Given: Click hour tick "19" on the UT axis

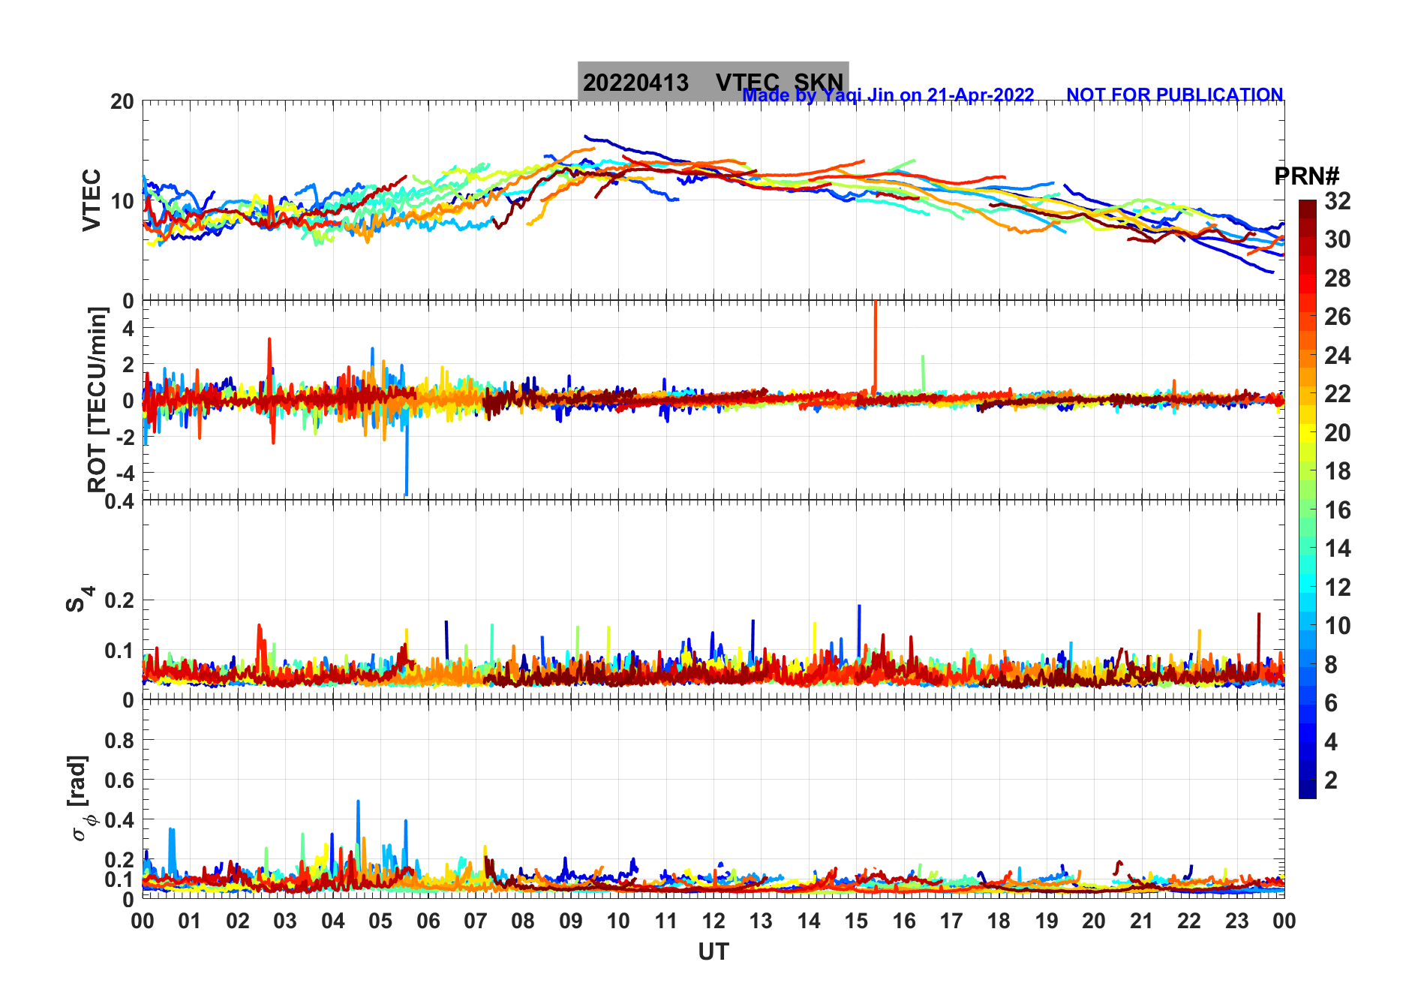Looking at the screenshot, I should click(x=1047, y=921).
